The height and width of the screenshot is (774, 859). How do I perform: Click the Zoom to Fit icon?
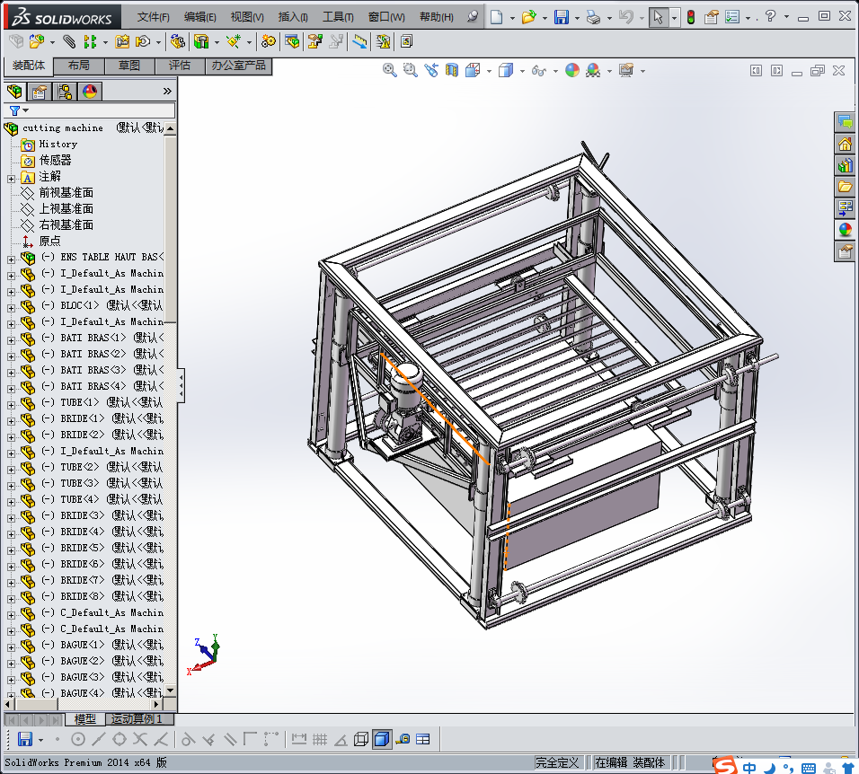click(x=389, y=70)
